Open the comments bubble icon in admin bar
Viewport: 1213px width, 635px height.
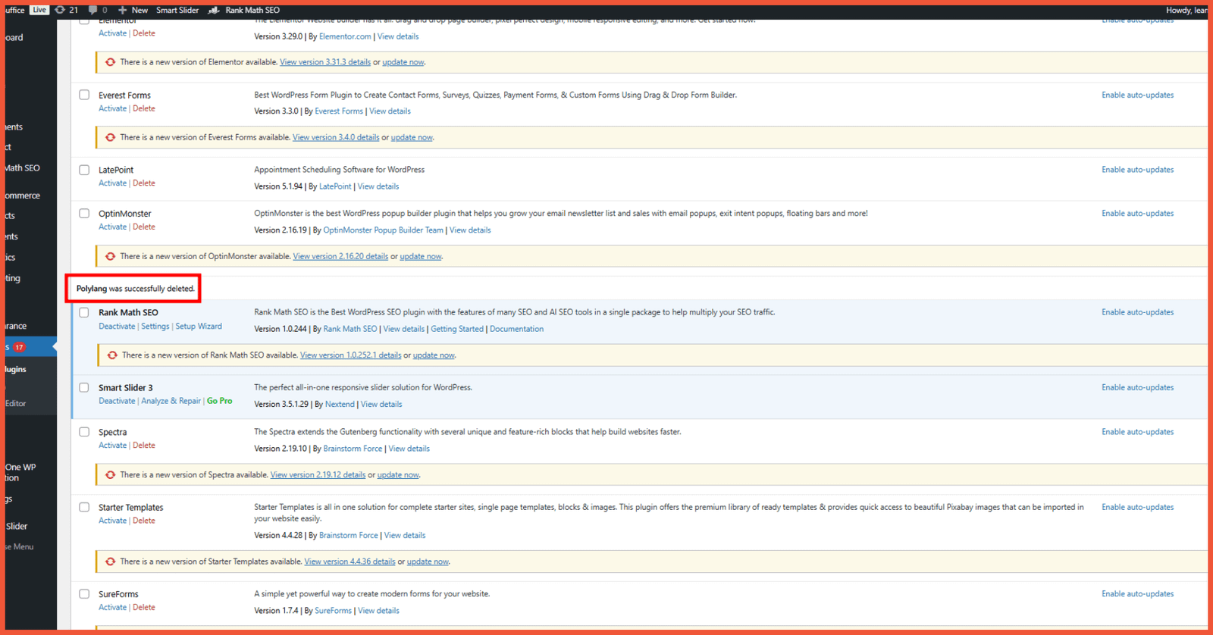[92, 10]
